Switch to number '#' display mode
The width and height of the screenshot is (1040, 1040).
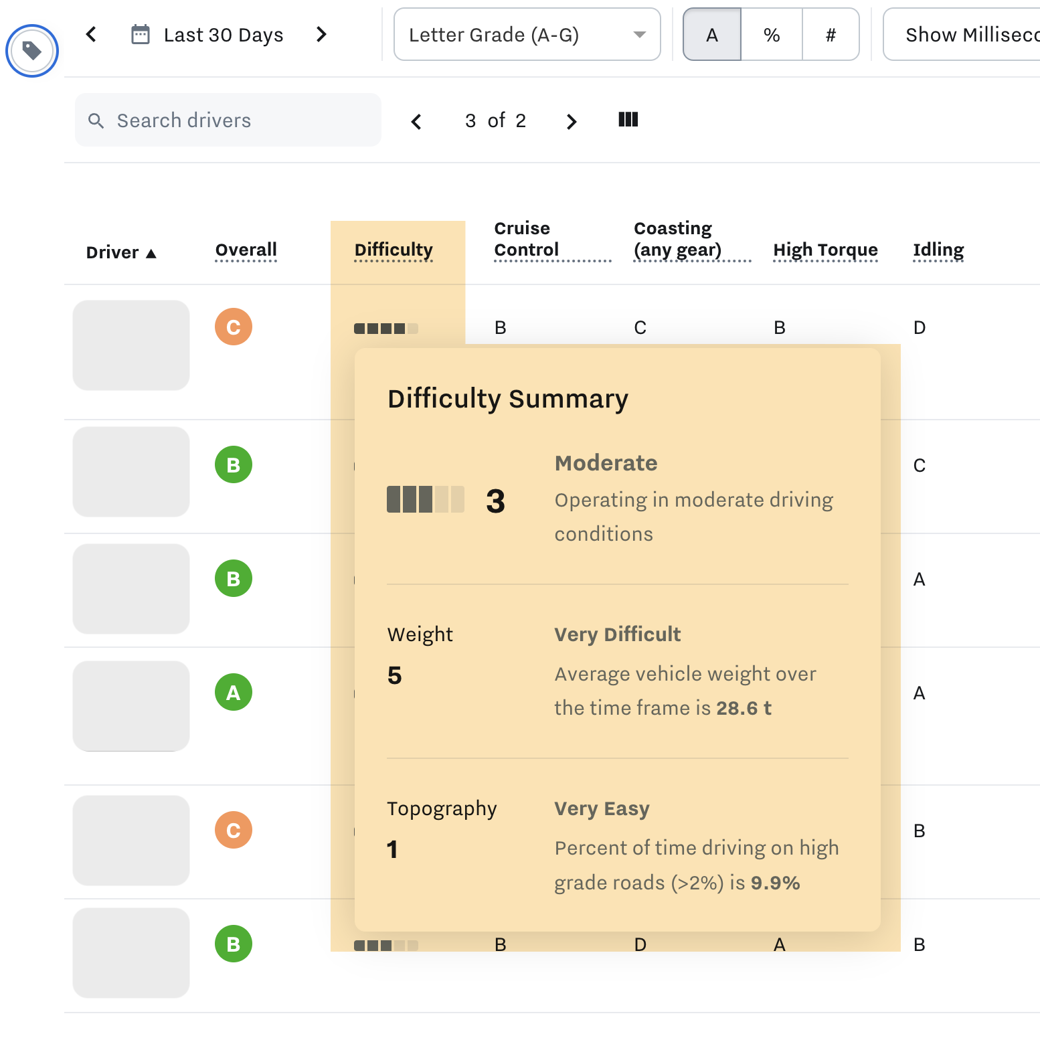(x=831, y=35)
